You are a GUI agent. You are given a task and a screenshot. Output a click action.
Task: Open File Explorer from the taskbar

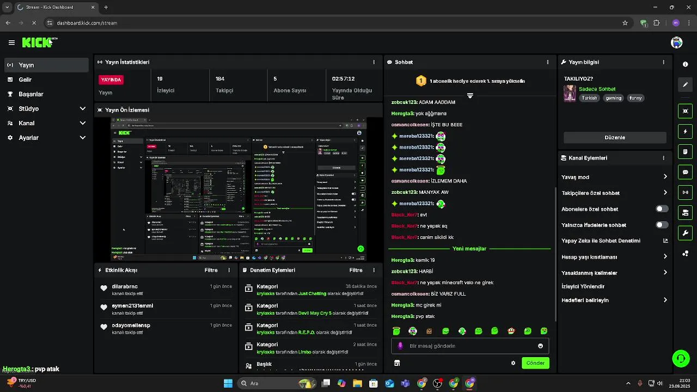(358, 383)
